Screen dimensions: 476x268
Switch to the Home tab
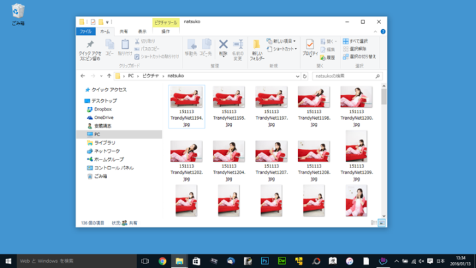coord(105,31)
